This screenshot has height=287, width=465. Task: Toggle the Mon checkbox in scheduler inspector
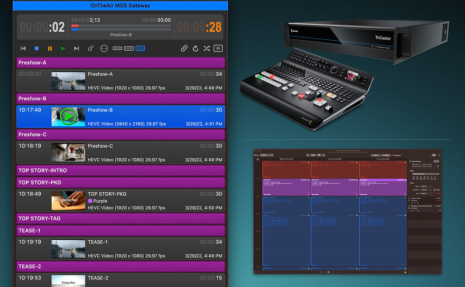click(414, 177)
